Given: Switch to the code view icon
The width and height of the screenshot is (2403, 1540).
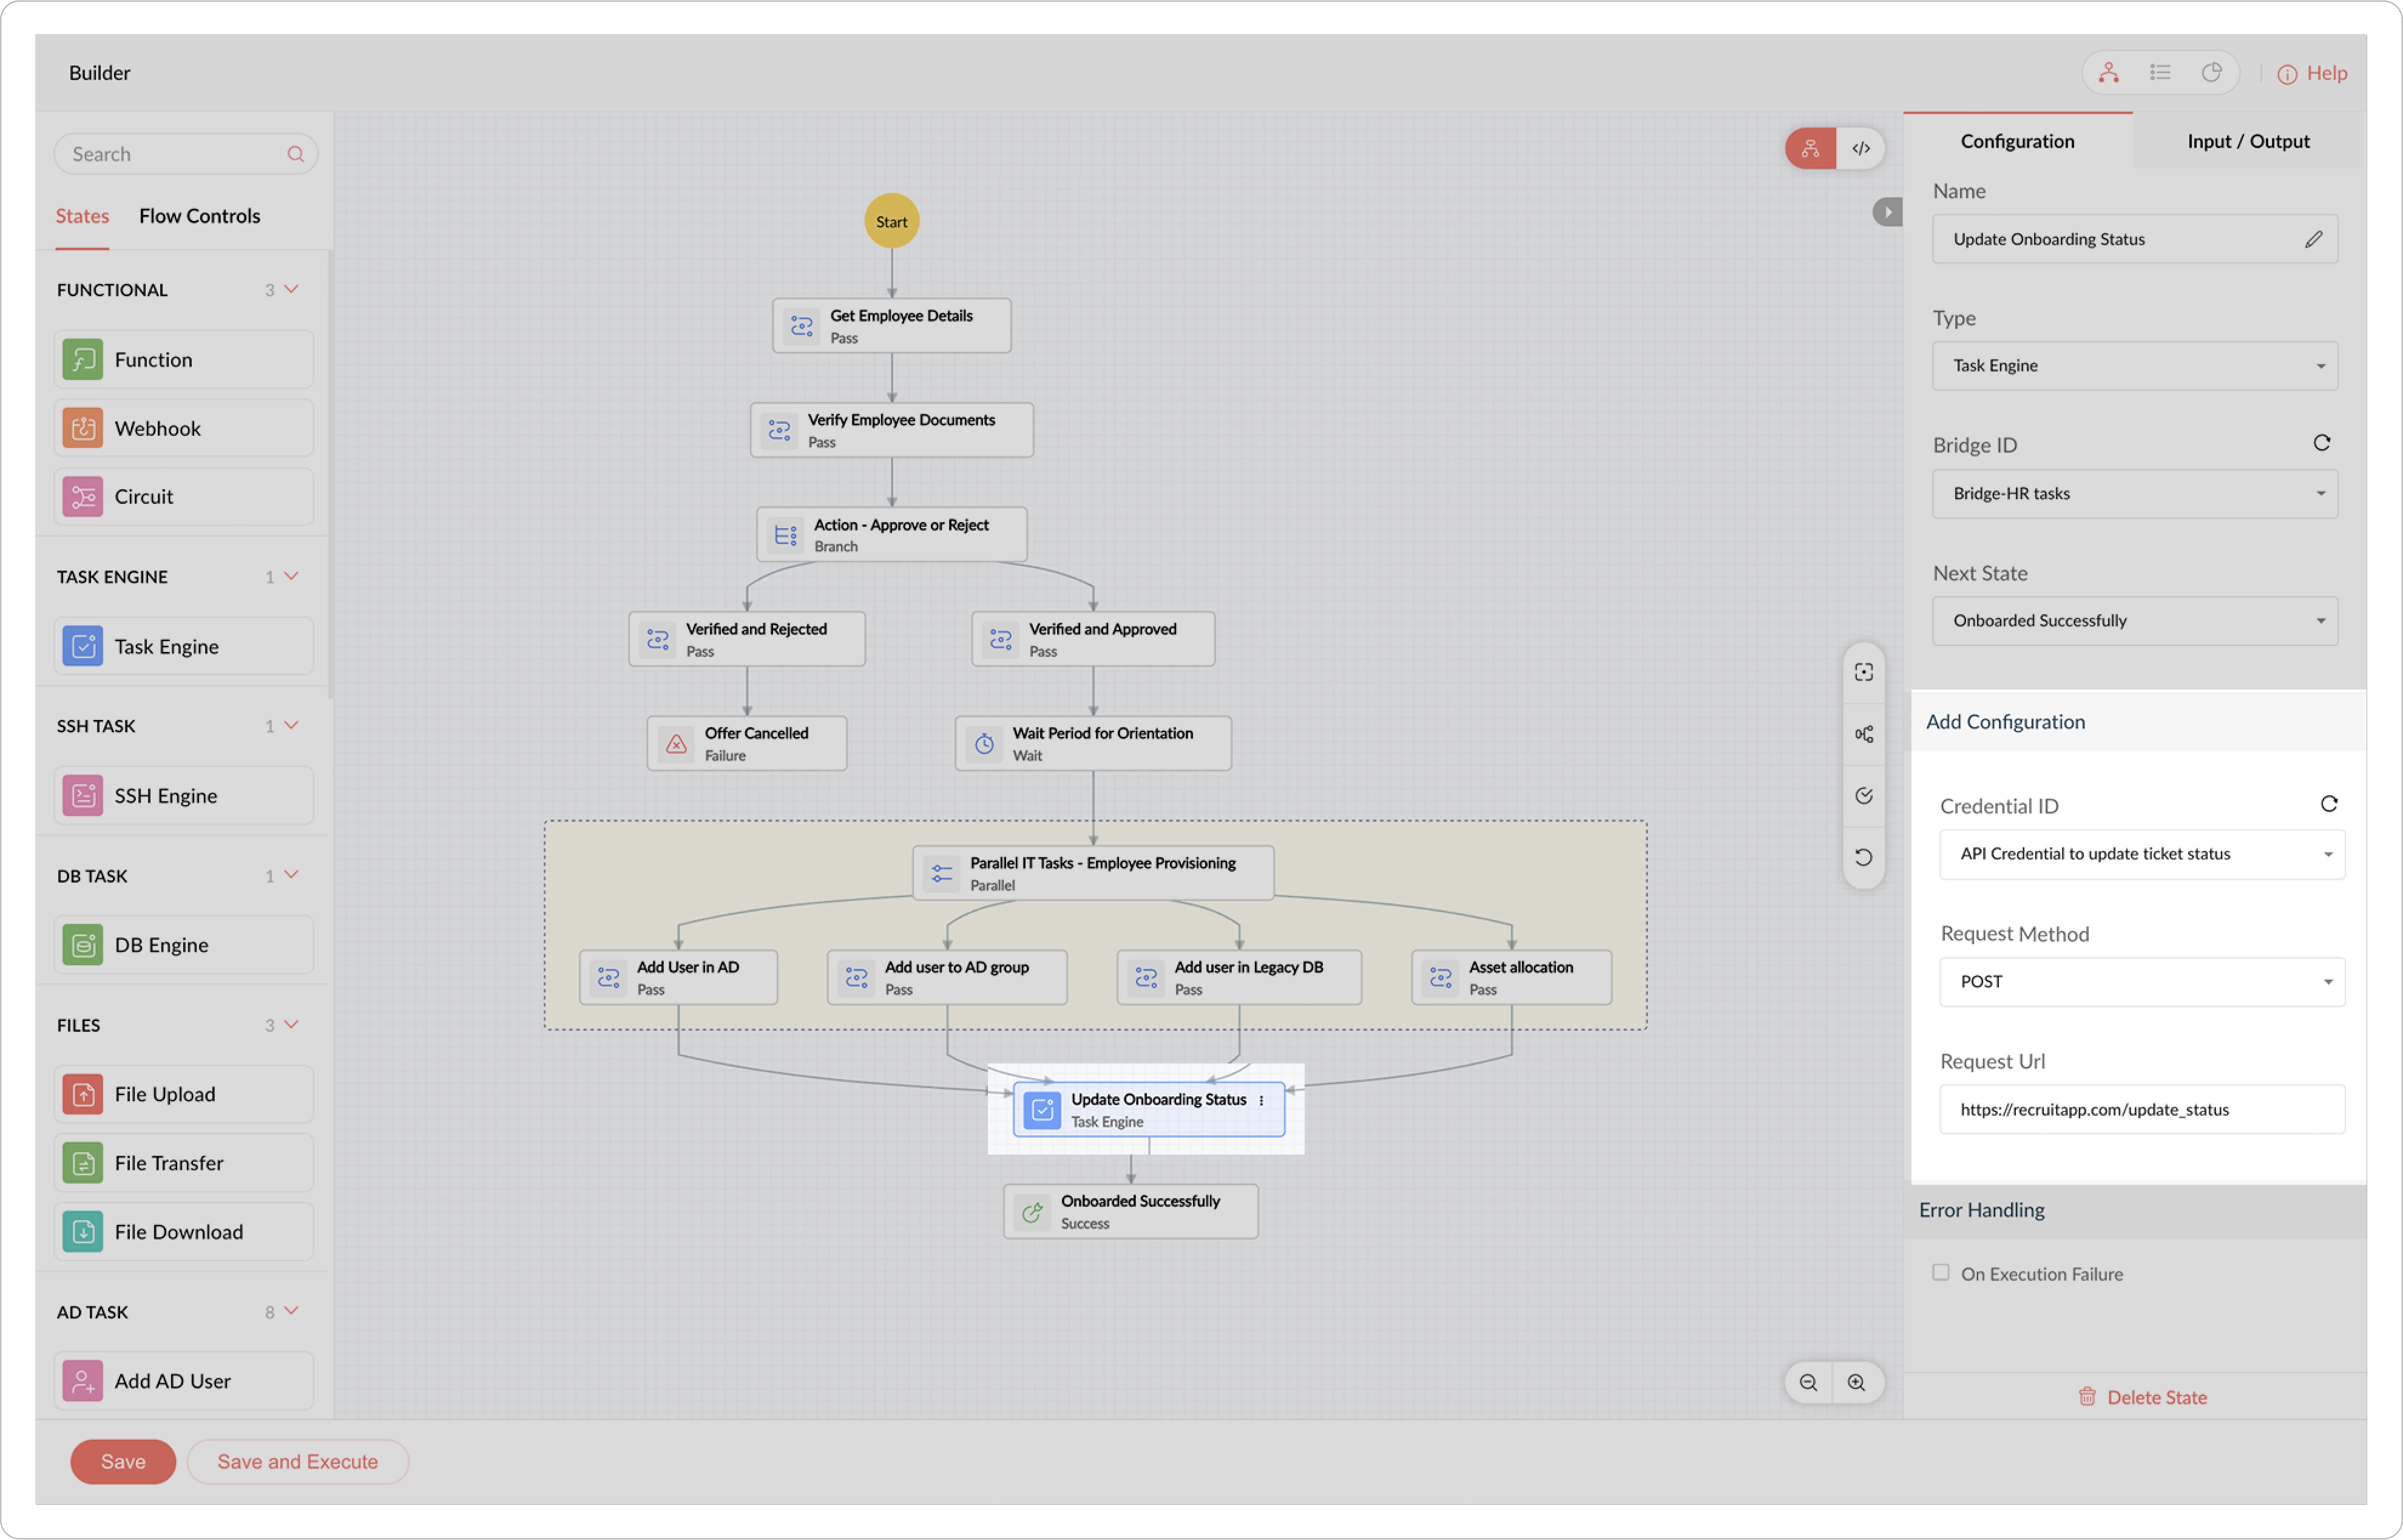Looking at the screenshot, I should [1861, 149].
